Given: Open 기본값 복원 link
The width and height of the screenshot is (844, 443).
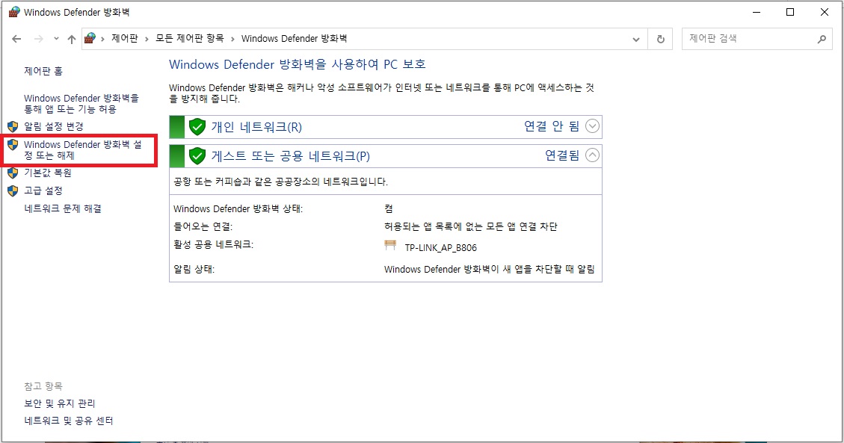Looking at the screenshot, I should (x=48, y=173).
